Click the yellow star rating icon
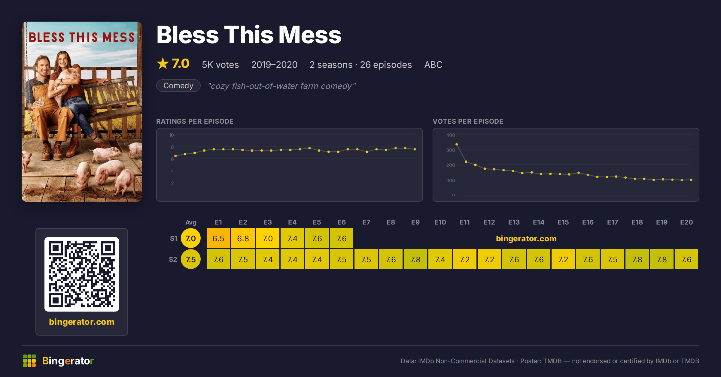The image size is (721, 377). [x=163, y=63]
